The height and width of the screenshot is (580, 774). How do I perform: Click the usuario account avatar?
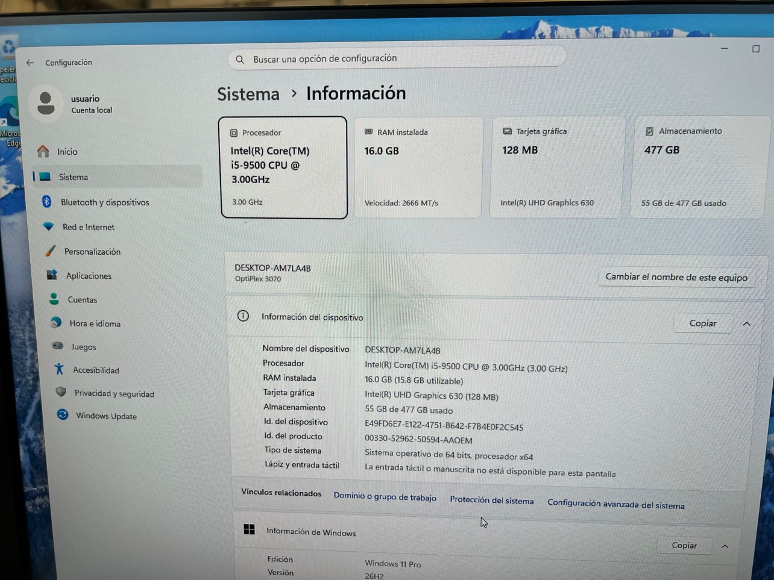tap(46, 104)
